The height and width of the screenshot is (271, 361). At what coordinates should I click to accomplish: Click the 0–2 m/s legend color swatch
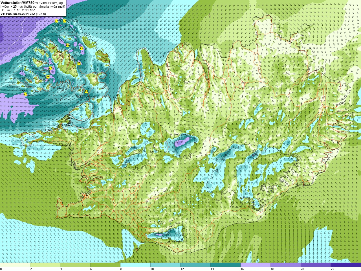[15, 265]
